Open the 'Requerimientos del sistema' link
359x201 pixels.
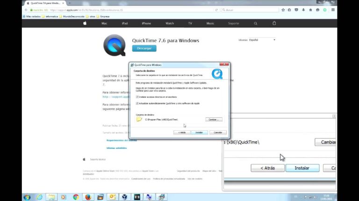[x=122, y=141]
